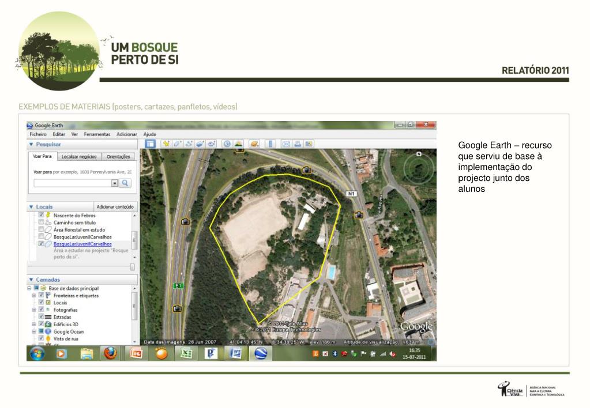
Task: Open the Voar para search dropdown arrow
Action: tap(114, 183)
